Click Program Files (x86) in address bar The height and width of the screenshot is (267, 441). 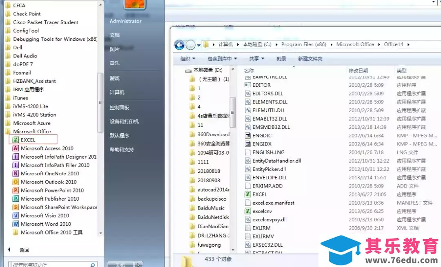pos(304,44)
